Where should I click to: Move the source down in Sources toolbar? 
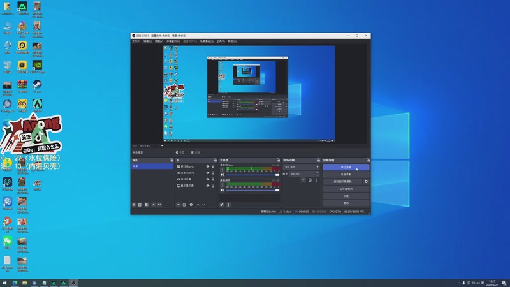click(x=203, y=205)
